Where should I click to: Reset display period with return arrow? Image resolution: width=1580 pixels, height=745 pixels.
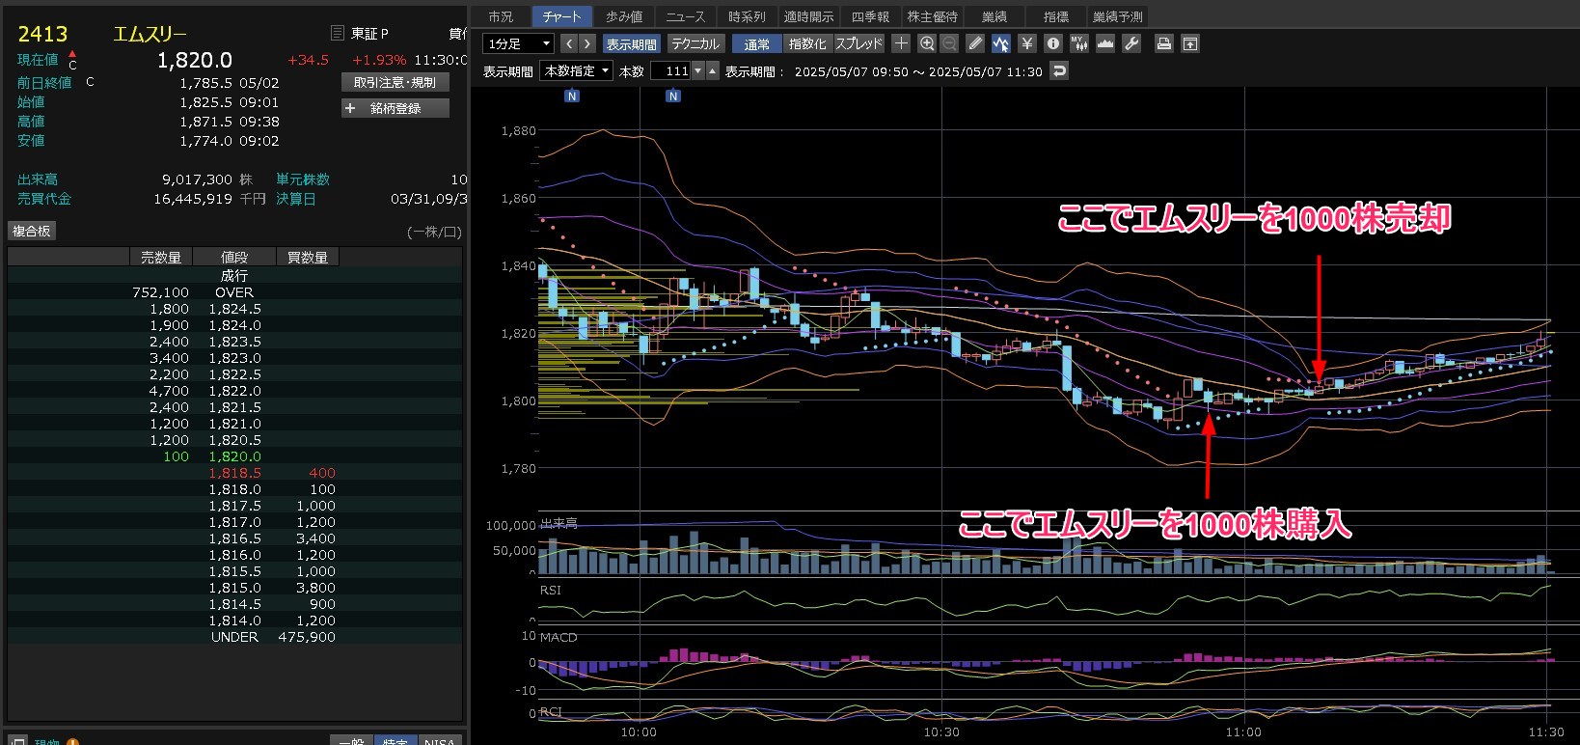click(x=1059, y=70)
